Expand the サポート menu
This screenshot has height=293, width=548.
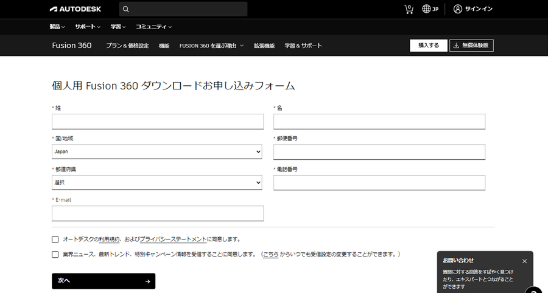pos(88,27)
